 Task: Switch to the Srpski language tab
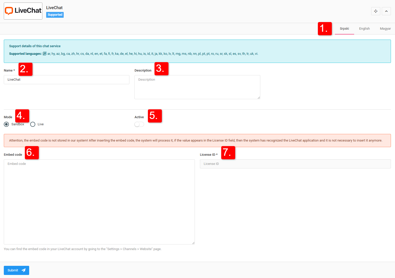pos(344,29)
